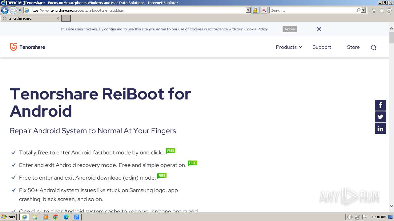Viewport: 394px width, 221px height.
Task: Open the Cookie Policy link
Action: [256, 29]
